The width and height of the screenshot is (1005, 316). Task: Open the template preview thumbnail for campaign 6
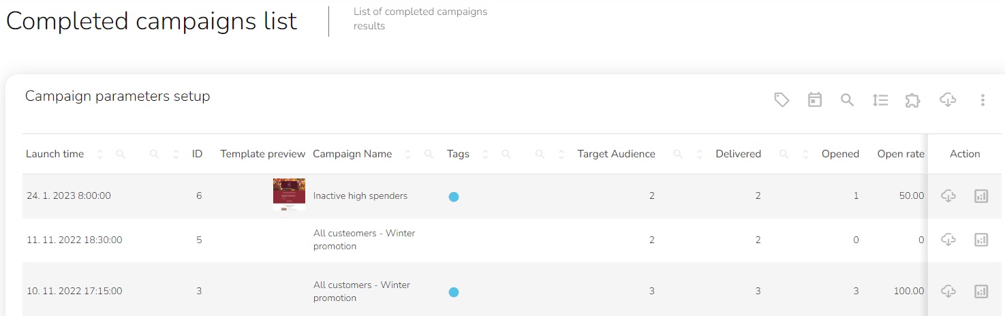[x=289, y=195]
